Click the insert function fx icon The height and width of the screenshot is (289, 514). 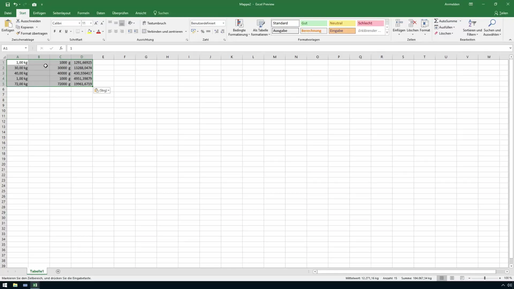pos(61,48)
